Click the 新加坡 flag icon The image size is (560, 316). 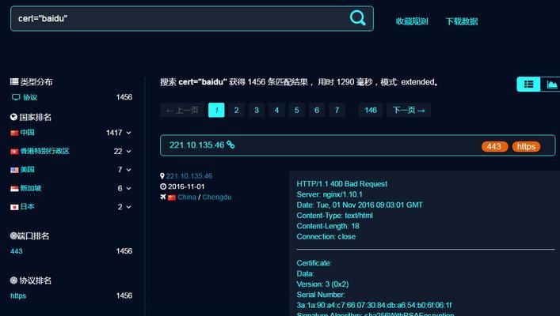coord(14,189)
